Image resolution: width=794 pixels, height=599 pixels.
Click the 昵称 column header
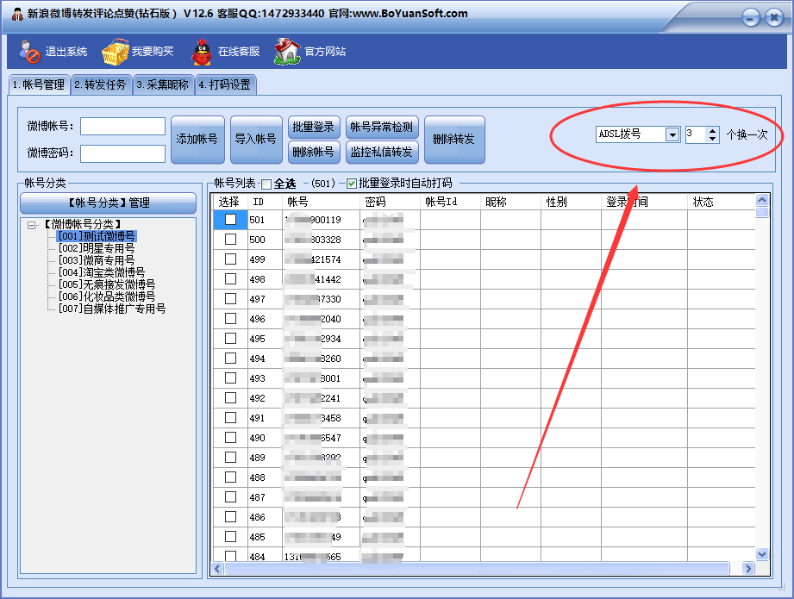pos(510,202)
